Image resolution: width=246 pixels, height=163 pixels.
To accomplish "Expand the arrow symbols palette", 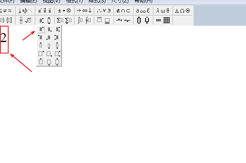I will (84, 11).
